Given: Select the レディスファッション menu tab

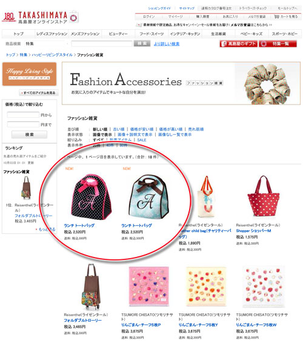Looking at the screenshot, I should pyautogui.click(x=52, y=34).
